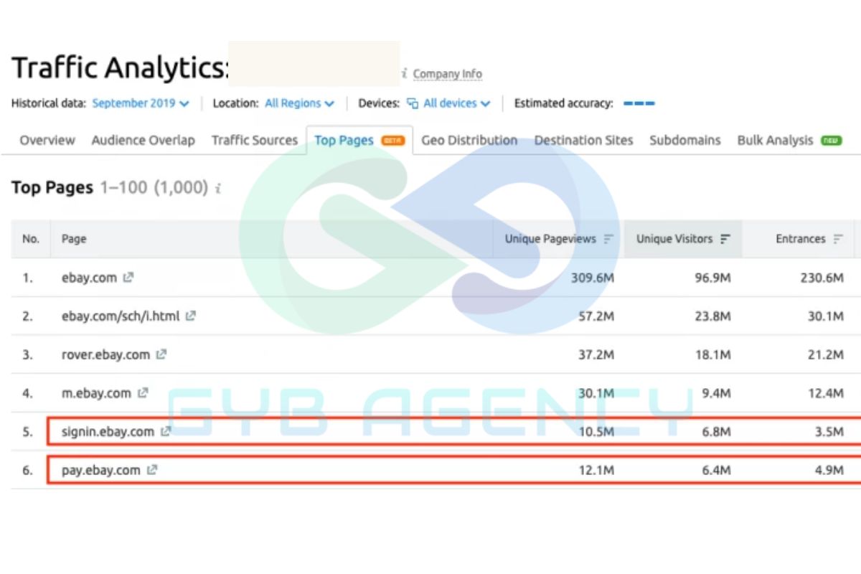Click the Company Info link
The width and height of the screenshot is (861, 574).
[448, 74]
